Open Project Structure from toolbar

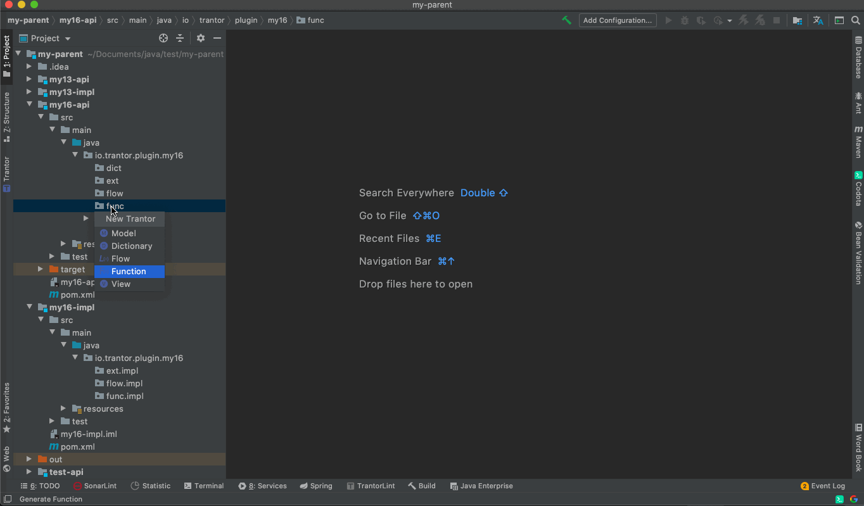pyautogui.click(x=797, y=20)
